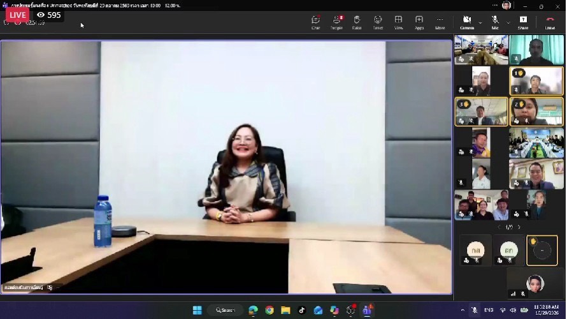Open Microsoft Teams taskbar icon
This screenshot has height=319, width=567.
click(x=367, y=310)
